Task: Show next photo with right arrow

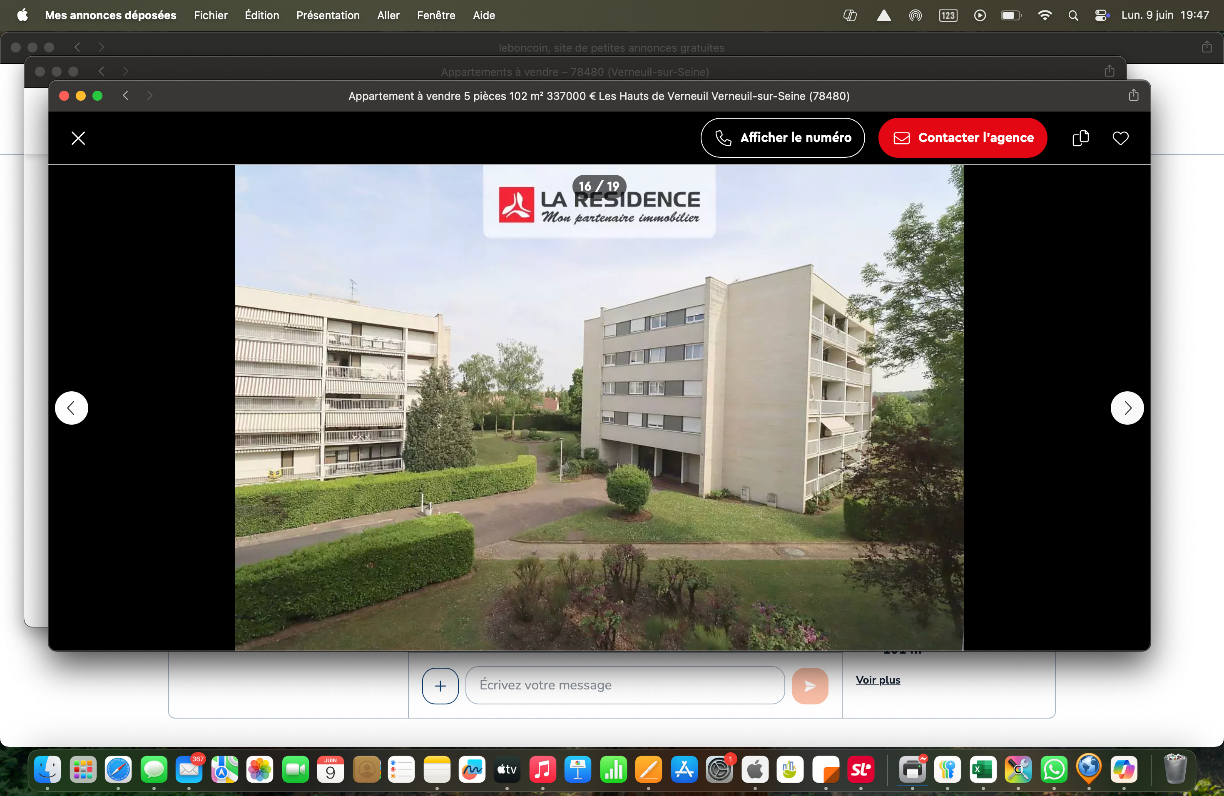Action: point(1127,408)
